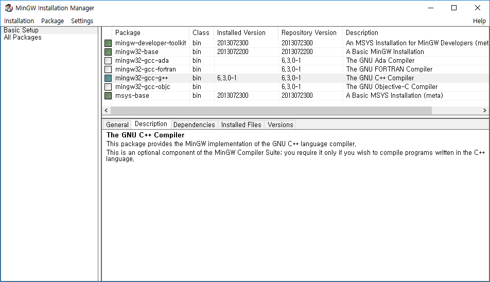This screenshot has width=490, height=282.
Task: Click the horizontal scrollbar left arrow
Action: [x=106, y=110]
